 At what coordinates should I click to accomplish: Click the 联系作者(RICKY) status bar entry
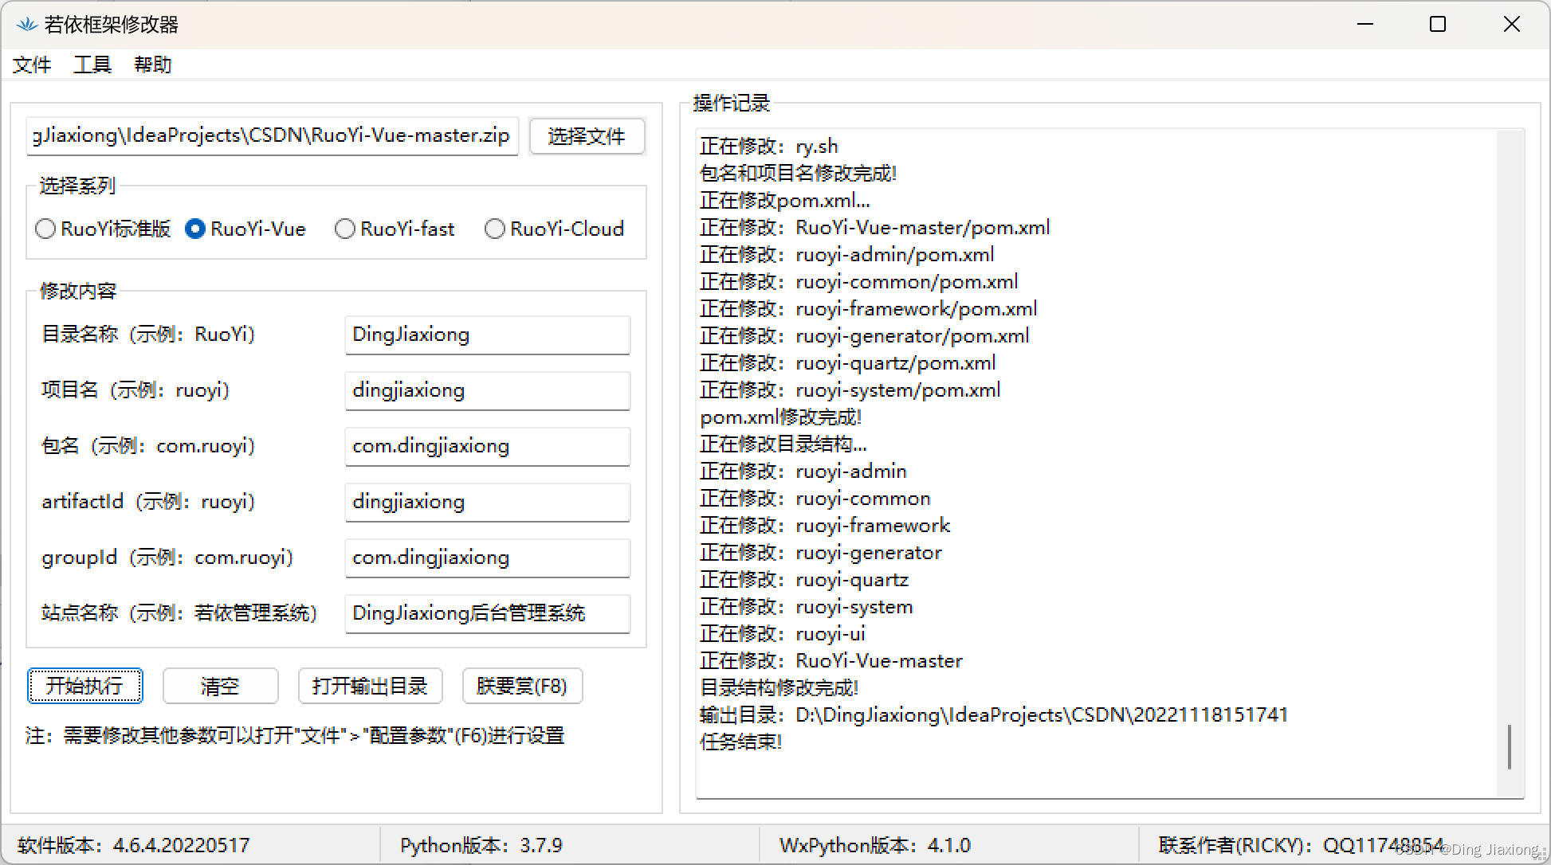(x=1301, y=845)
